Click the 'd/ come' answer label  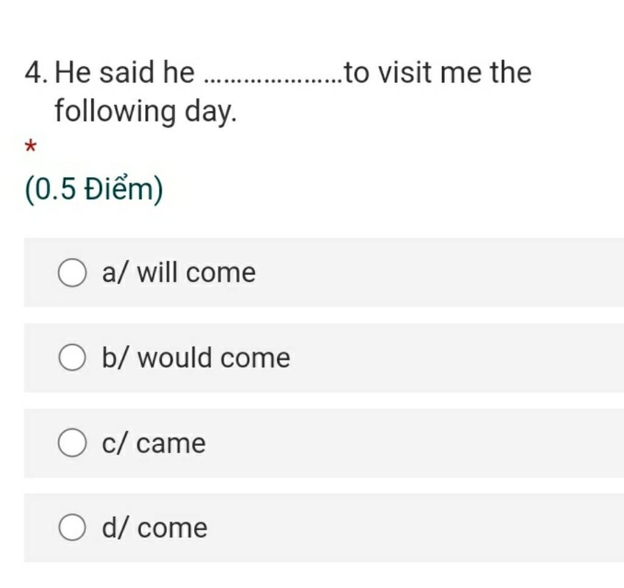(154, 528)
